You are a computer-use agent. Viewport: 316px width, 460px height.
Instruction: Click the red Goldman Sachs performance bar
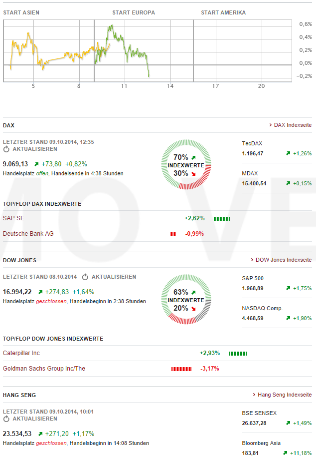(x=181, y=369)
